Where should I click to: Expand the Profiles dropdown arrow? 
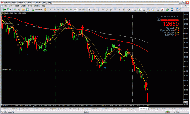tap(11, 10)
